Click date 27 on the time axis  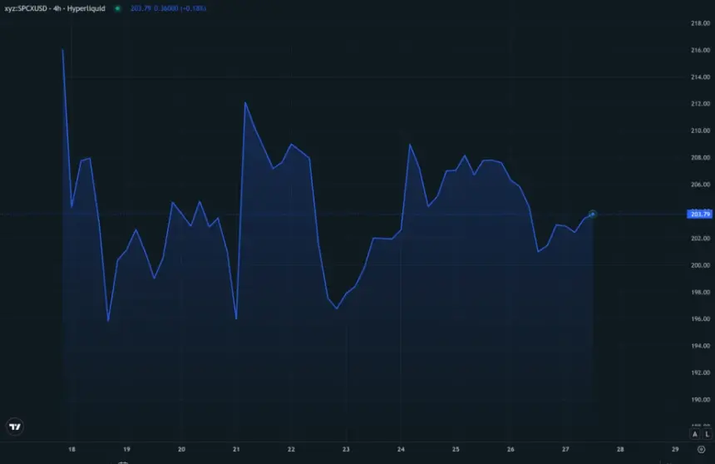(x=565, y=449)
